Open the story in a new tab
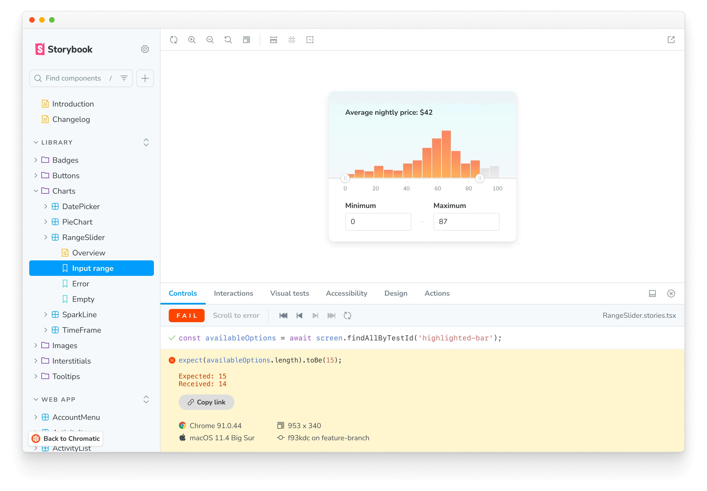 point(671,40)
